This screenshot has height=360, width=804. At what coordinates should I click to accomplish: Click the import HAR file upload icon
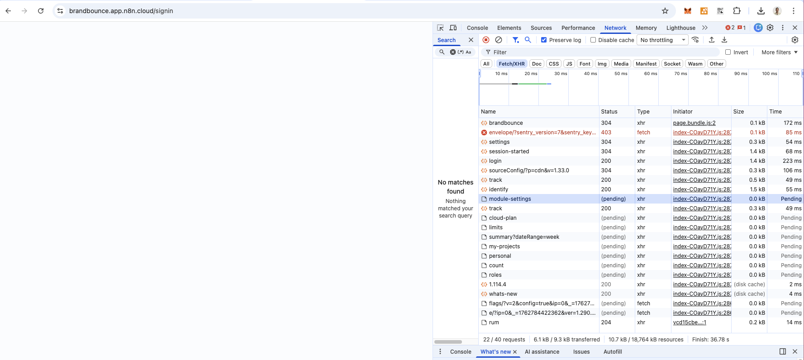point(712,40)
